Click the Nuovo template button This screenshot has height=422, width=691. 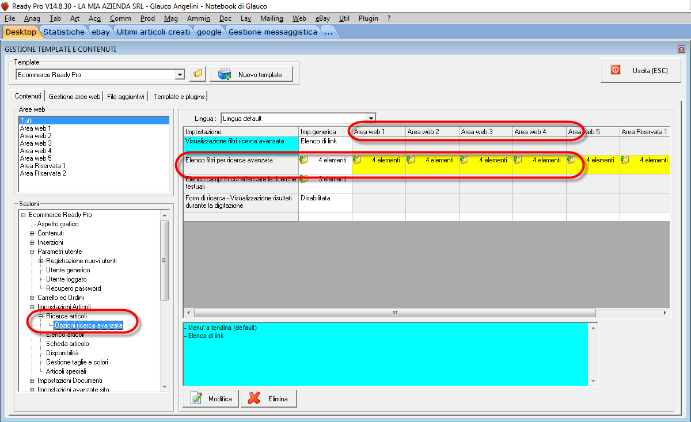coord(251,74)
